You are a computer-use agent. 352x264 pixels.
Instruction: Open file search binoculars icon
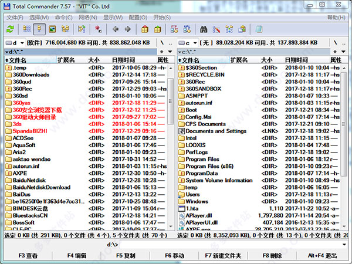pos(204,29)
